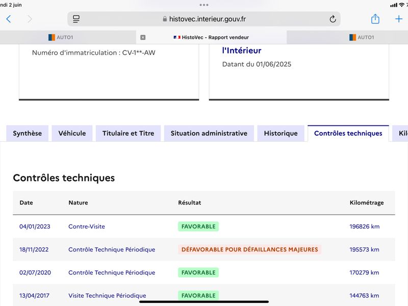The width and height of the screenshot is (408, 306).
Task: Click the DÉFAVORABLE POUR DÉFAILLANCES MAJEURES badge
Action: (249, 249)
